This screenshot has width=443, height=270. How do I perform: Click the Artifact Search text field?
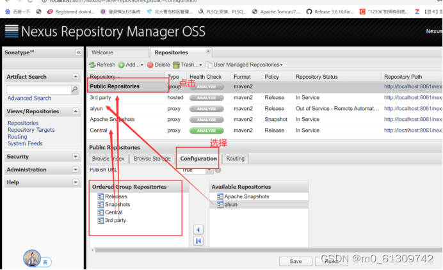[x=38, y=89]
